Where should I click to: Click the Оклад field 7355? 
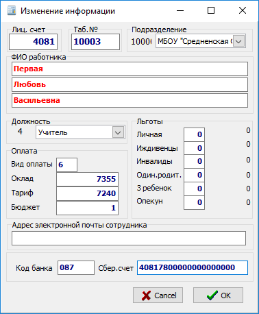87,179
